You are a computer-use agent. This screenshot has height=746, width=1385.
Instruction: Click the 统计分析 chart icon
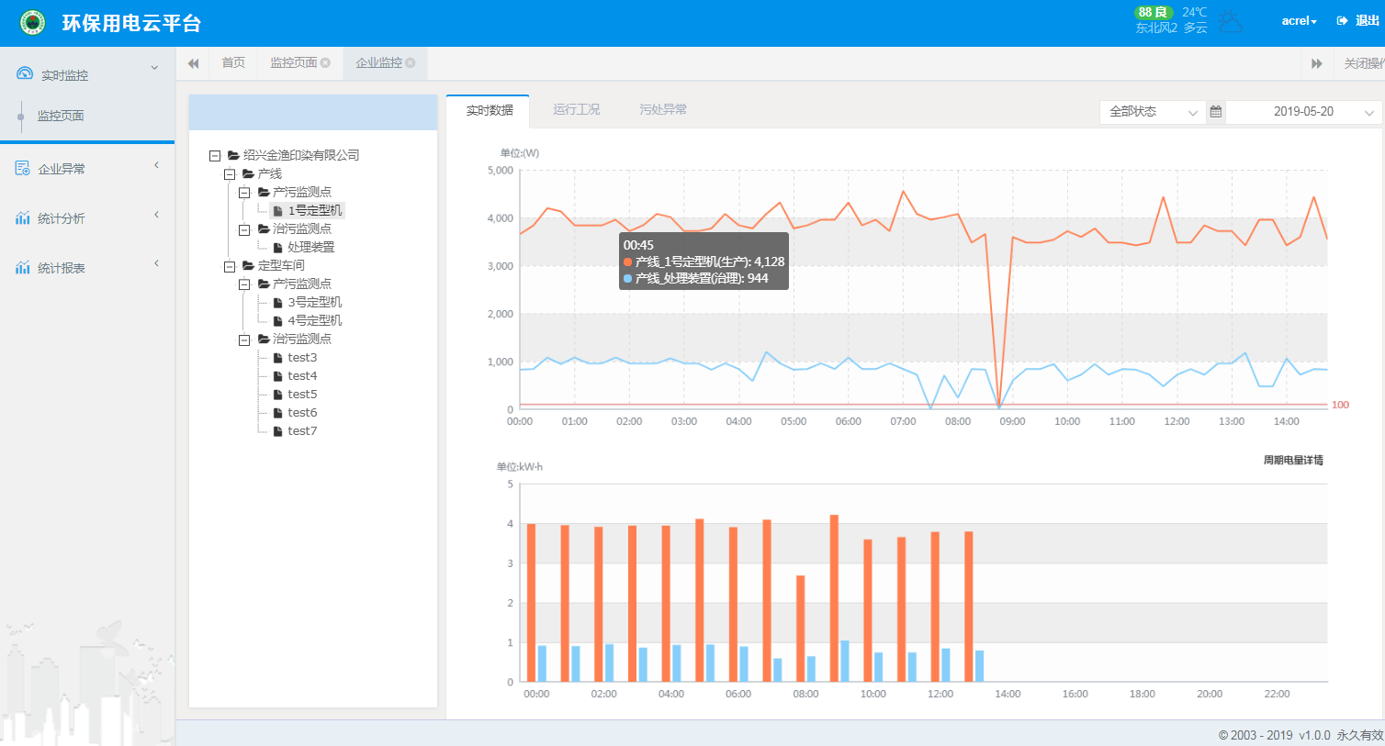click(22, 217)
